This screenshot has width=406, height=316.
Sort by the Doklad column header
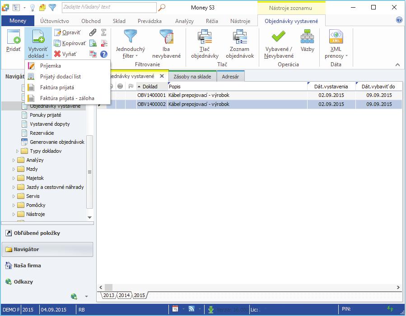pos(151,86)
